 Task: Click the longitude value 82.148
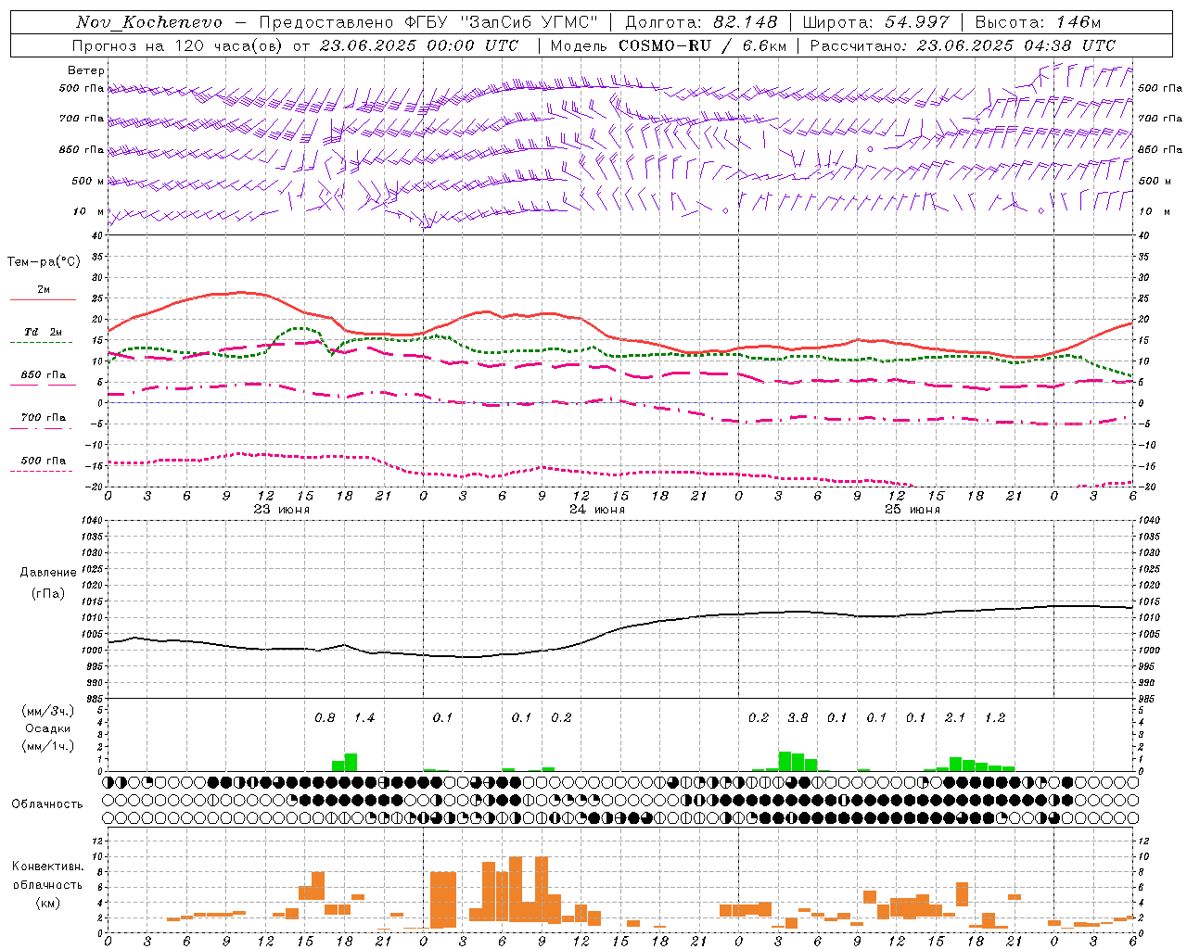click(745, 22)
